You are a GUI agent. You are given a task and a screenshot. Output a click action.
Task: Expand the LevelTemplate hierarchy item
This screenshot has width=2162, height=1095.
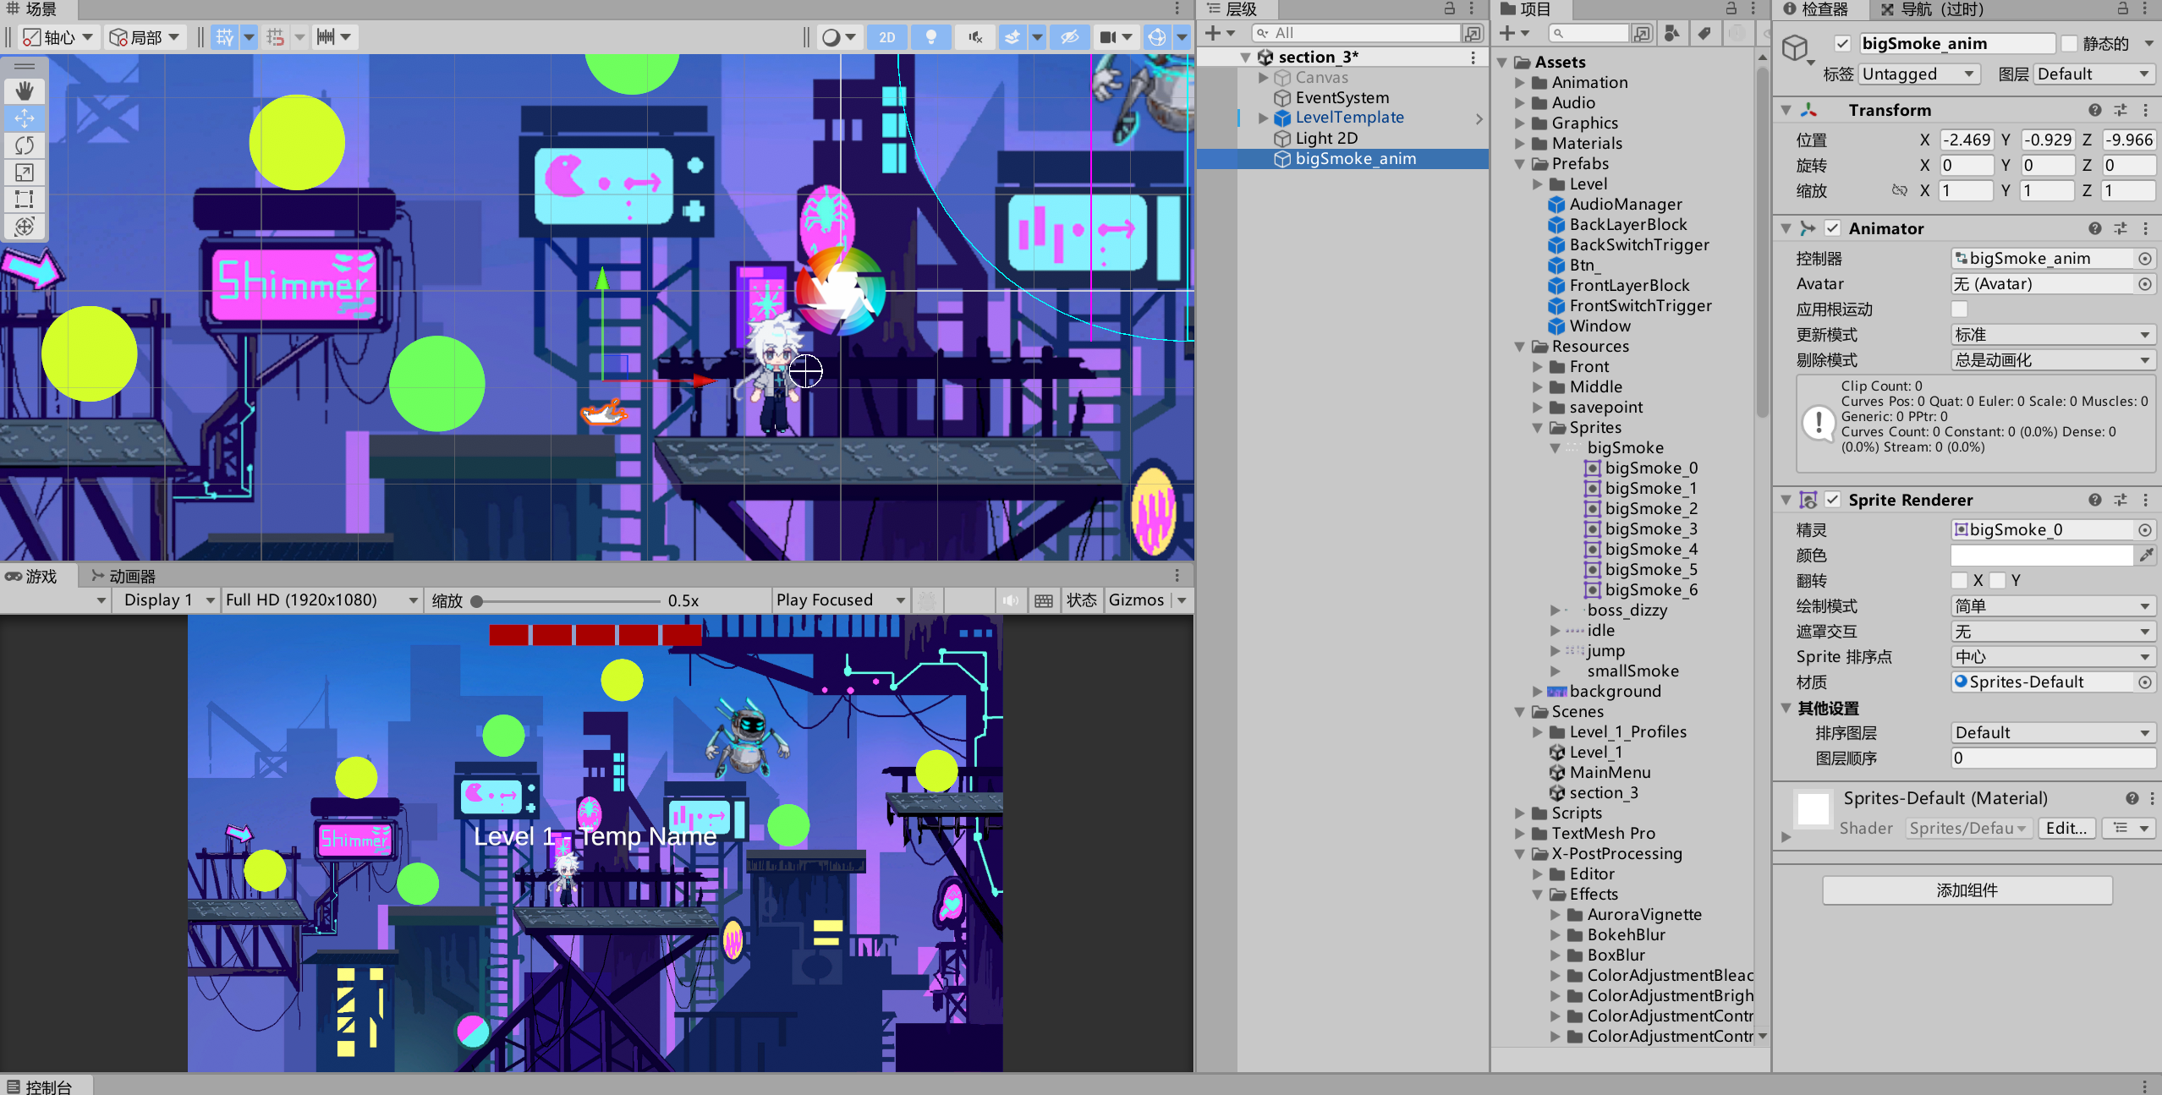click(x=1263, y=118)
